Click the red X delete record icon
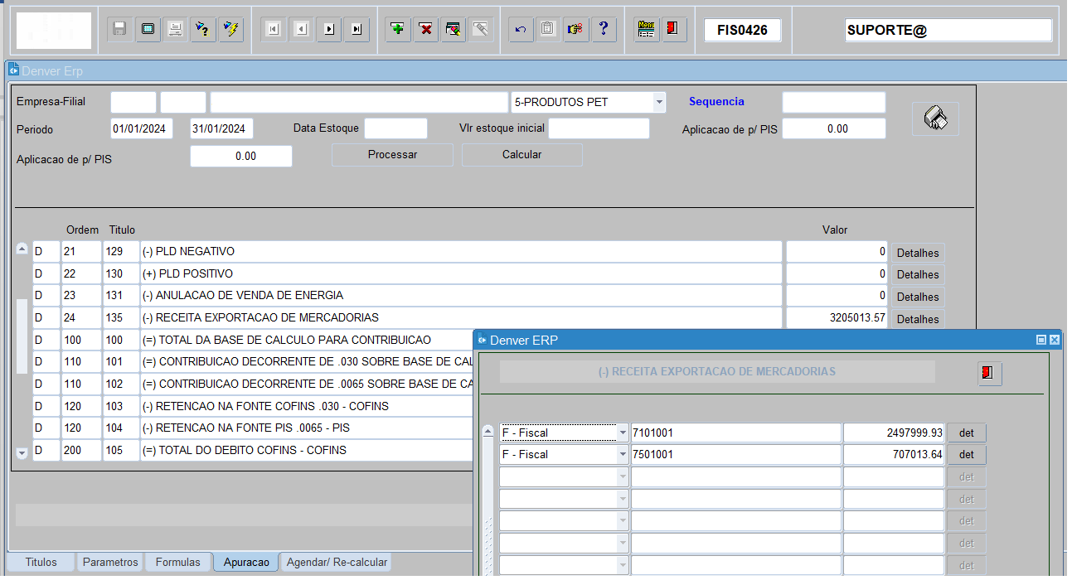 pos(426,29)
